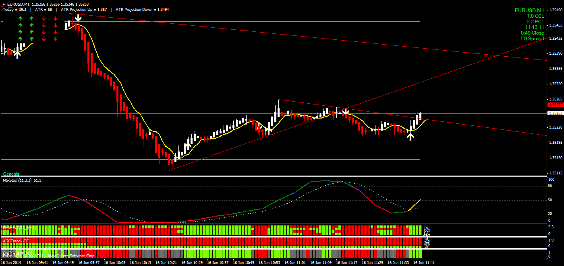Click the red 1.35272 price tag
This screenshot has height=266, width=564.
click(555, 105)
